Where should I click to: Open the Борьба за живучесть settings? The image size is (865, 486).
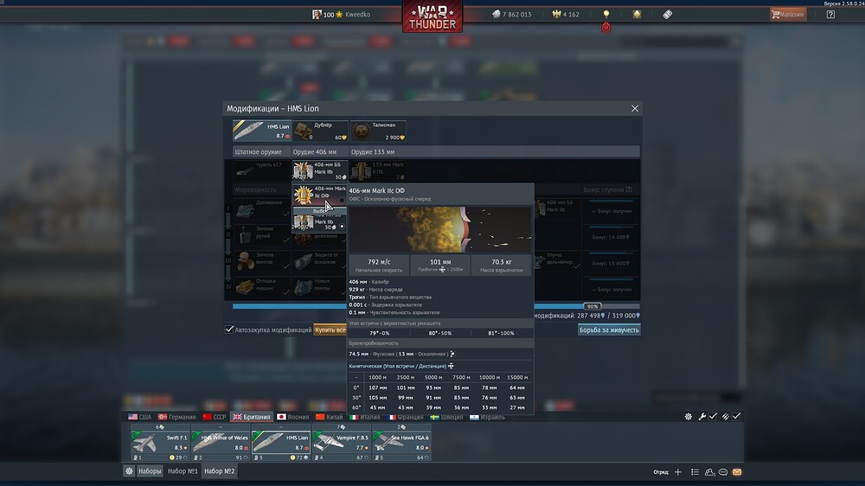(x=609, y=329)
